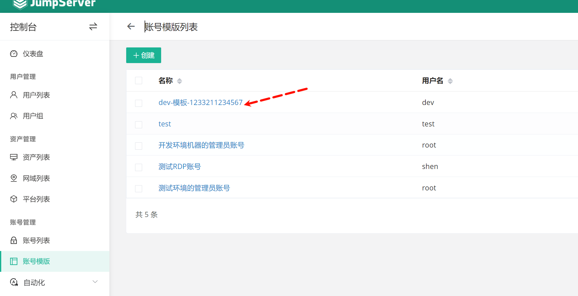
Task: Open the 测试RDP账号 template link
Action: [x=179, y=167]
